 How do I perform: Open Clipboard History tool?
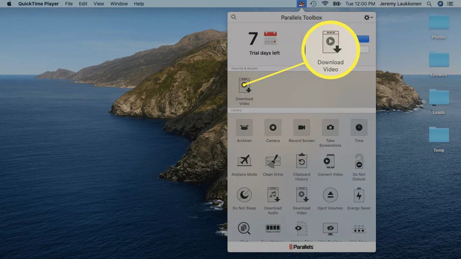301,162
